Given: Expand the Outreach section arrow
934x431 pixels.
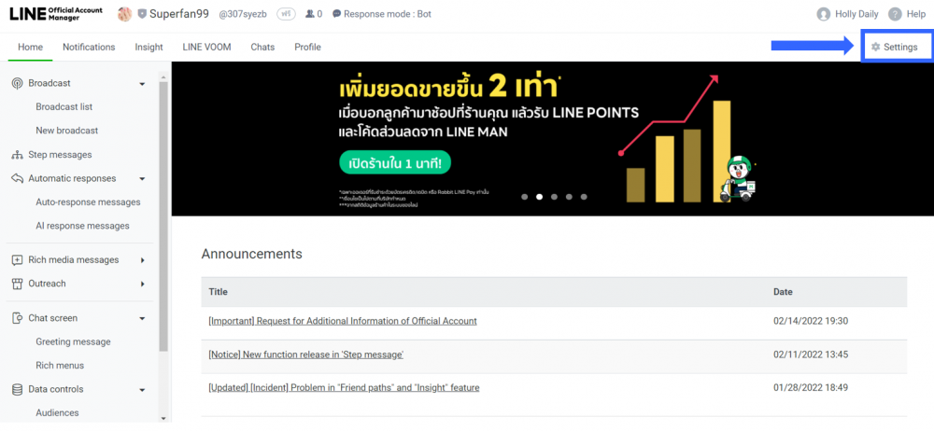Looking at the screenshot, I should pyautogui.click(x=142, y=284).
